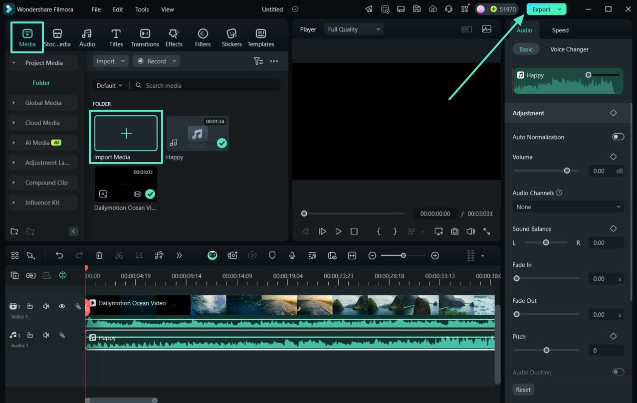Hide the Video 1 track with eye icon

62,306
